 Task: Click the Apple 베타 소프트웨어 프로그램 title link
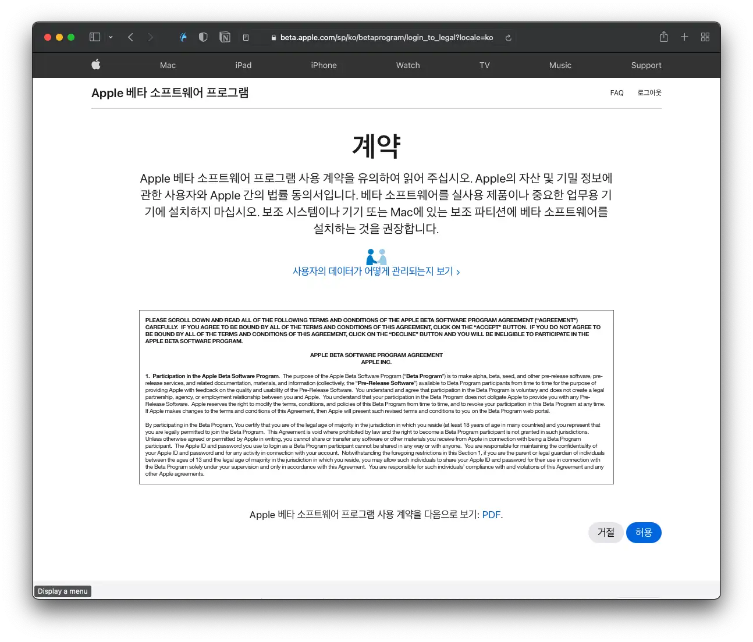[x=170, y=93]
